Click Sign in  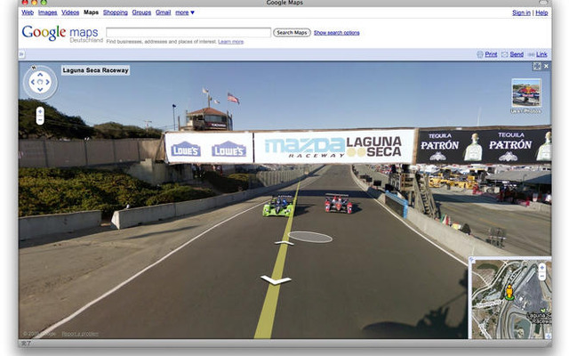click(x=521, y=12)
